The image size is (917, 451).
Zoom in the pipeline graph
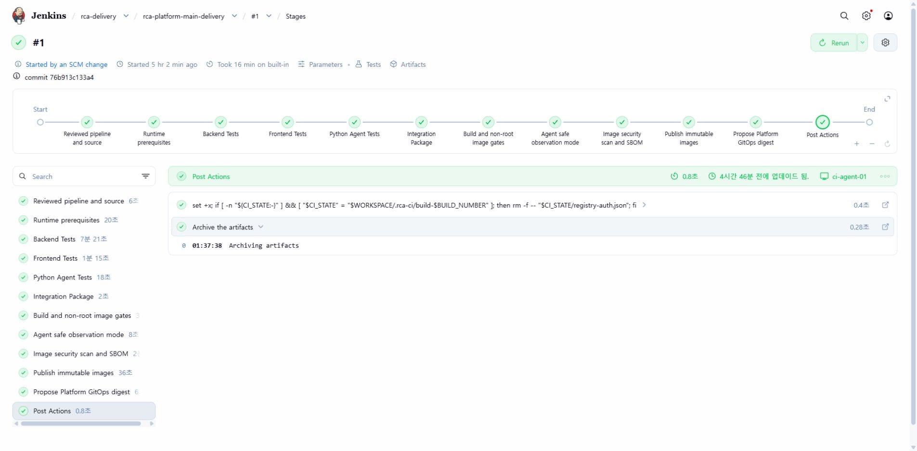pos(857,144)
